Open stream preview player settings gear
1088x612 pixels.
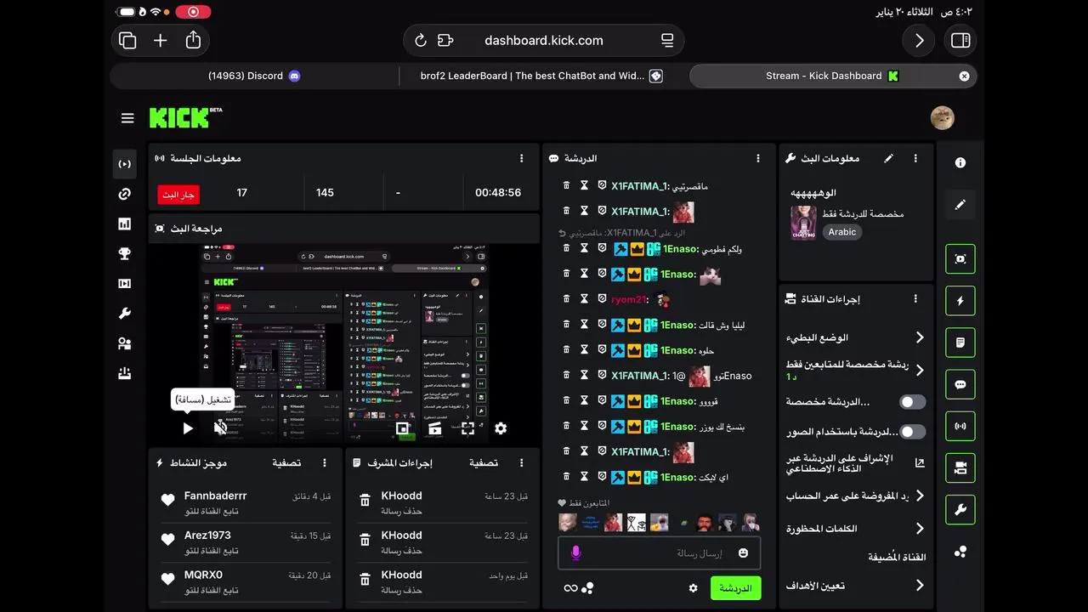click(501, 428)
